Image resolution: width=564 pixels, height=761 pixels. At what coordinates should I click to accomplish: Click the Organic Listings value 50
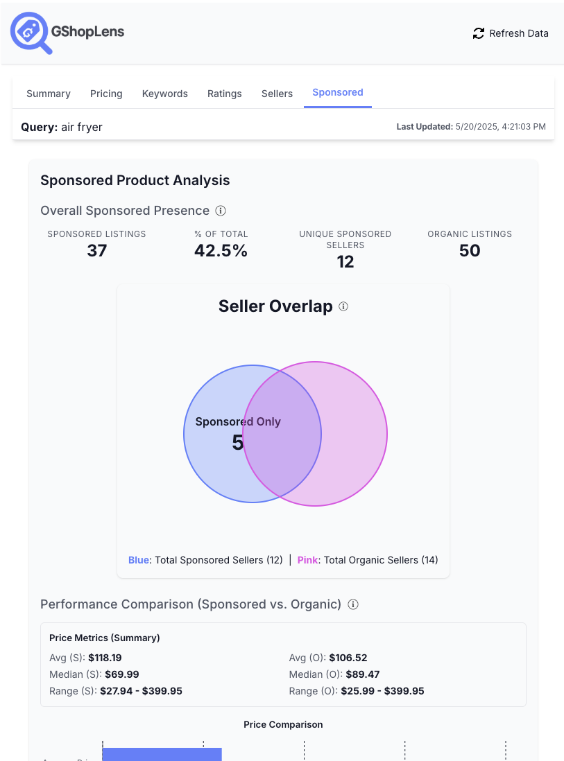coord(470,251)
